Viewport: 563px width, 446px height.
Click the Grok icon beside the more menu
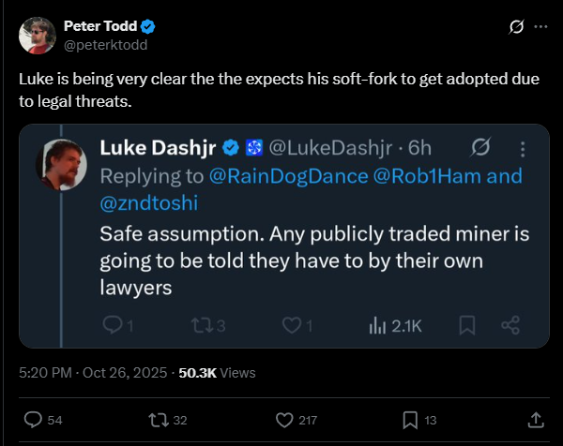coord(514,27)
